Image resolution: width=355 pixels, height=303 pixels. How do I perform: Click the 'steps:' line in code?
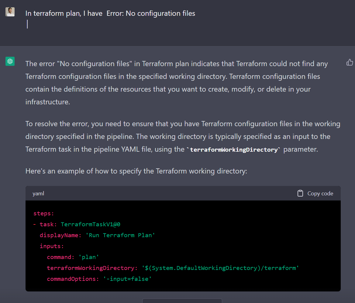(43, 214)
